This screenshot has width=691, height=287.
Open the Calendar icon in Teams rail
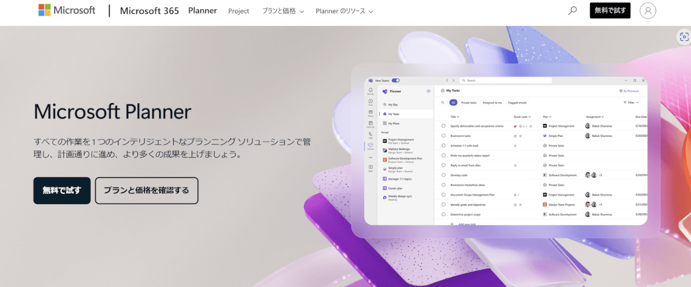click(371, 124)
